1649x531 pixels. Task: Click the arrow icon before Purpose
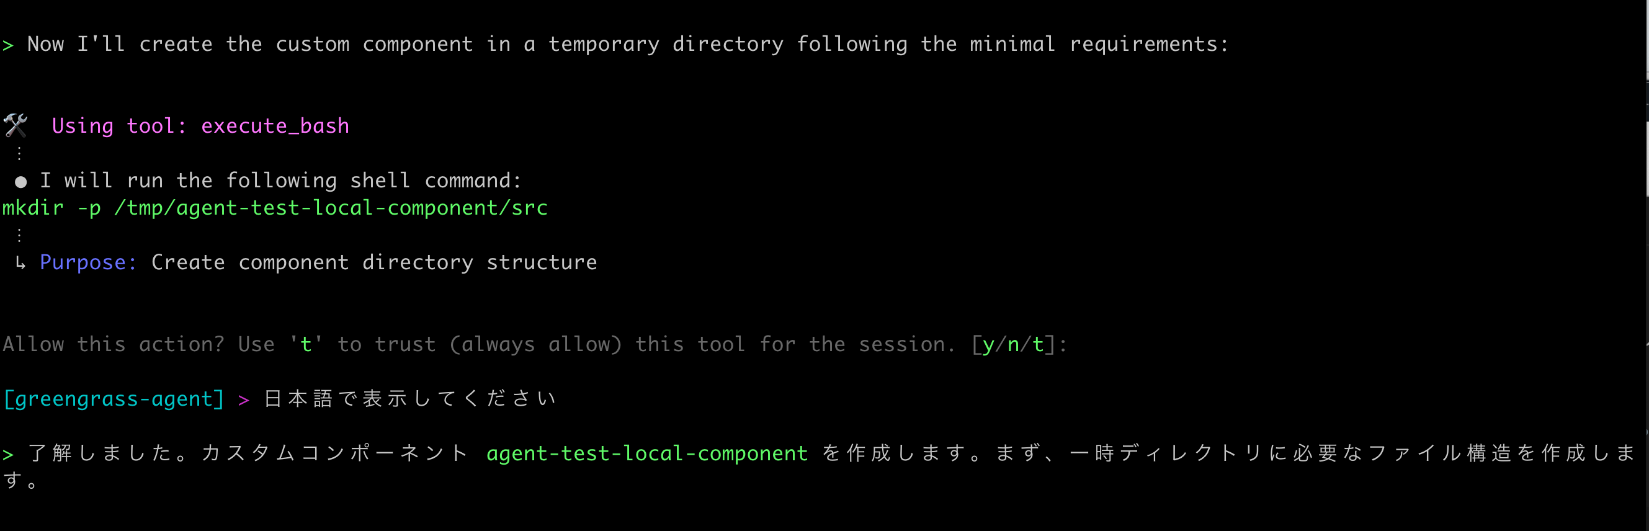click(20, 262)
